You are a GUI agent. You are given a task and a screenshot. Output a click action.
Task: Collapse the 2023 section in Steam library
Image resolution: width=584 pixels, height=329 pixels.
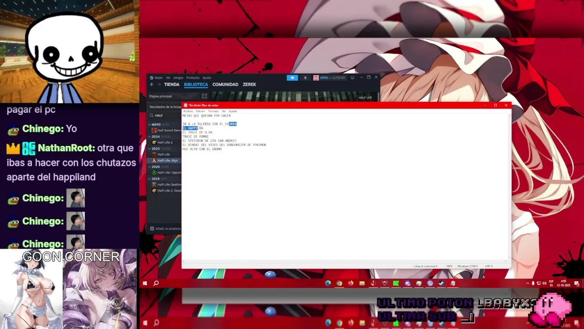tap(150, 149)
